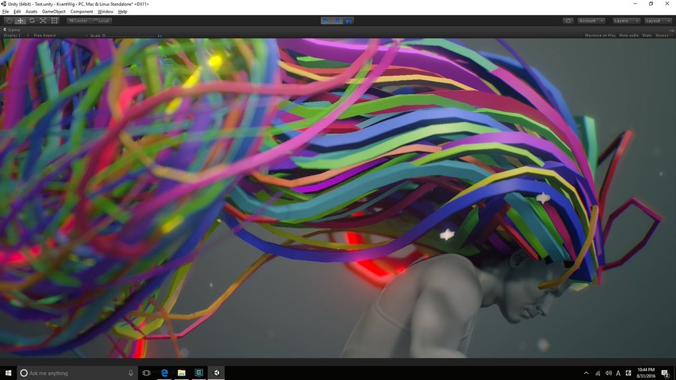The width and height of the screenshot is (676, 380).
Task: Open the Window menu
Action: [105, 12]
